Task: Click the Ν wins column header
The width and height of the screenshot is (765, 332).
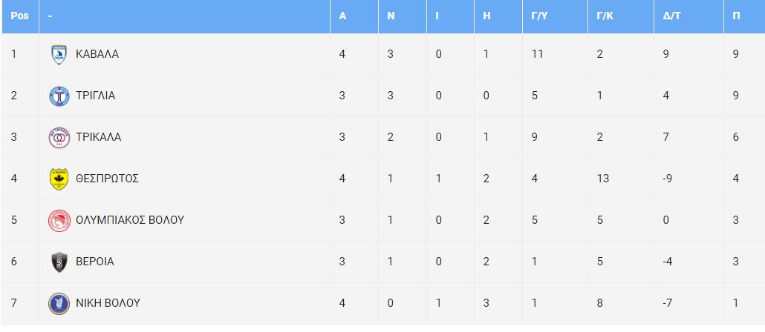Action: pos(391,16)
